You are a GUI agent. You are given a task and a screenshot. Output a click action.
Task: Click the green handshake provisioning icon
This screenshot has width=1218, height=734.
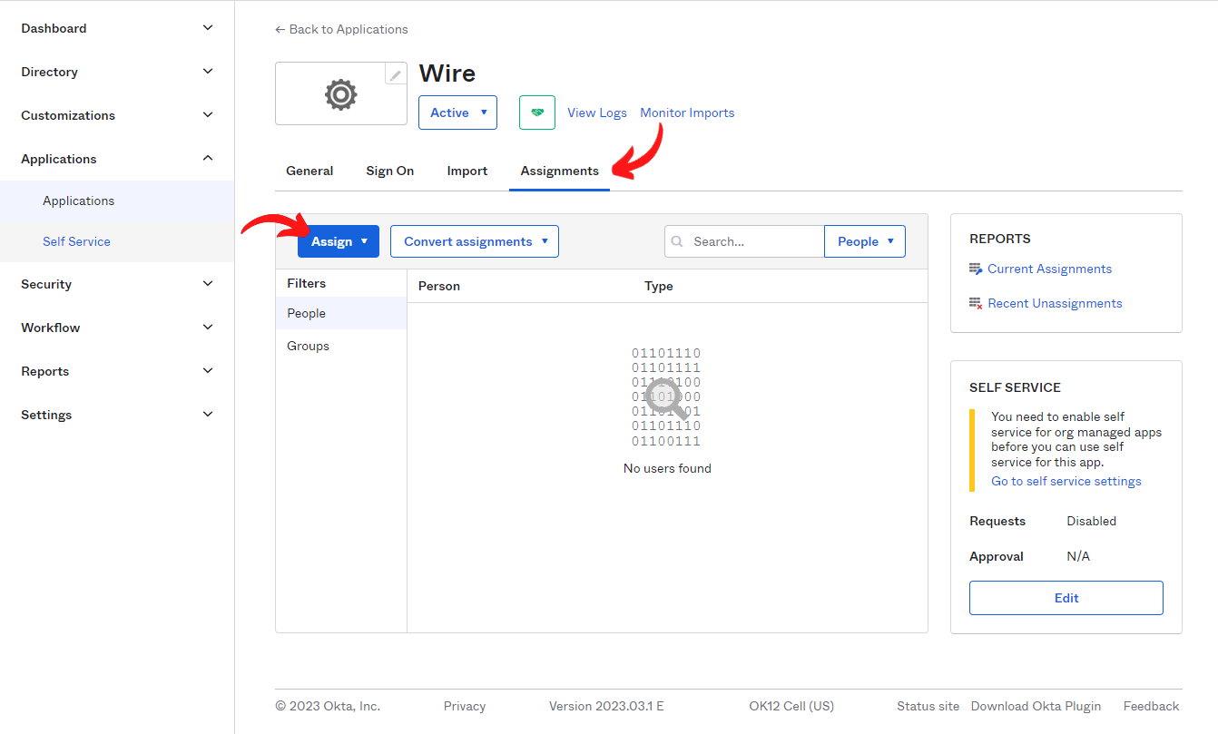(x=536, y=113)
